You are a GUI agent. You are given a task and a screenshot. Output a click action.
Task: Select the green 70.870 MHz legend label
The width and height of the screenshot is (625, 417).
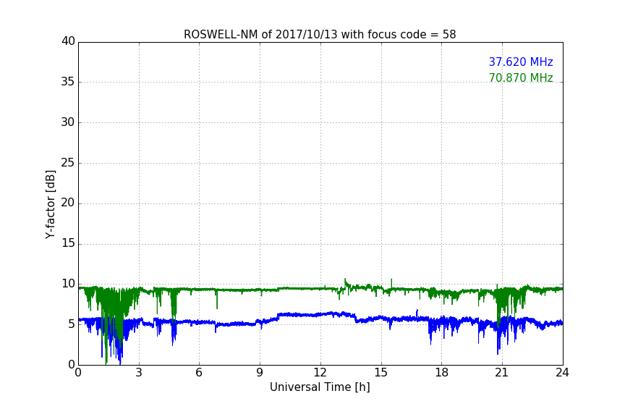click(x=521, y=77)
